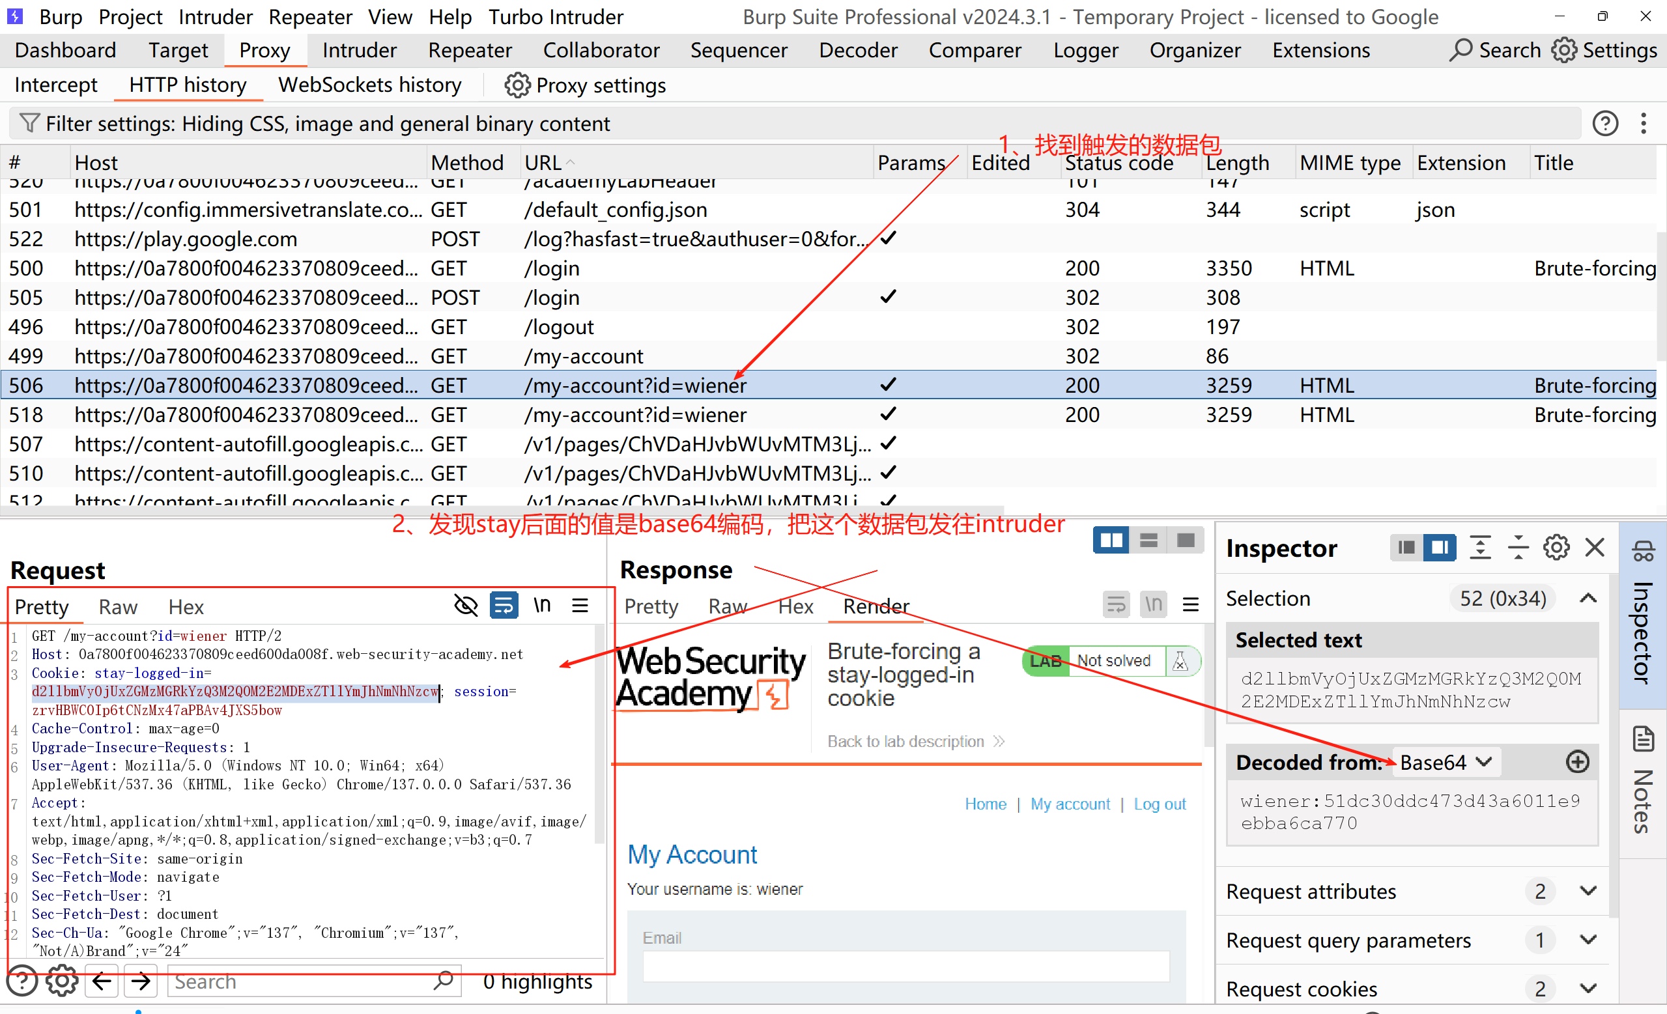Expand Request cookies section

click(1588, 989)
